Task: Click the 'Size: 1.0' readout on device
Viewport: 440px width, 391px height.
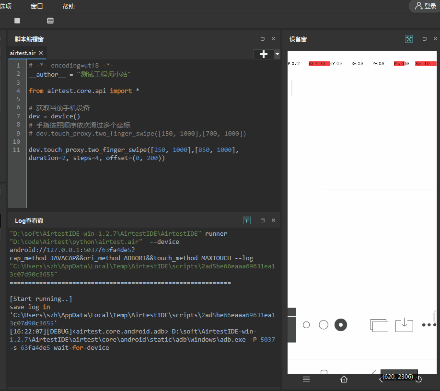Action: click(426, 64)
